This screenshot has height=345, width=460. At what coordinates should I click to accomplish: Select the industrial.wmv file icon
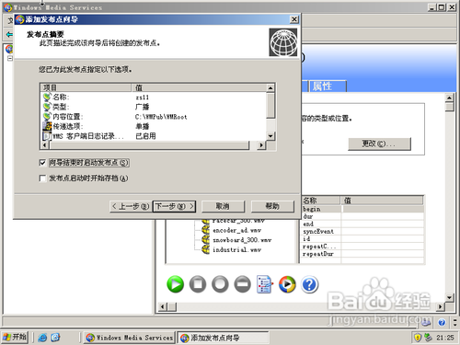[x=205, y=249]
